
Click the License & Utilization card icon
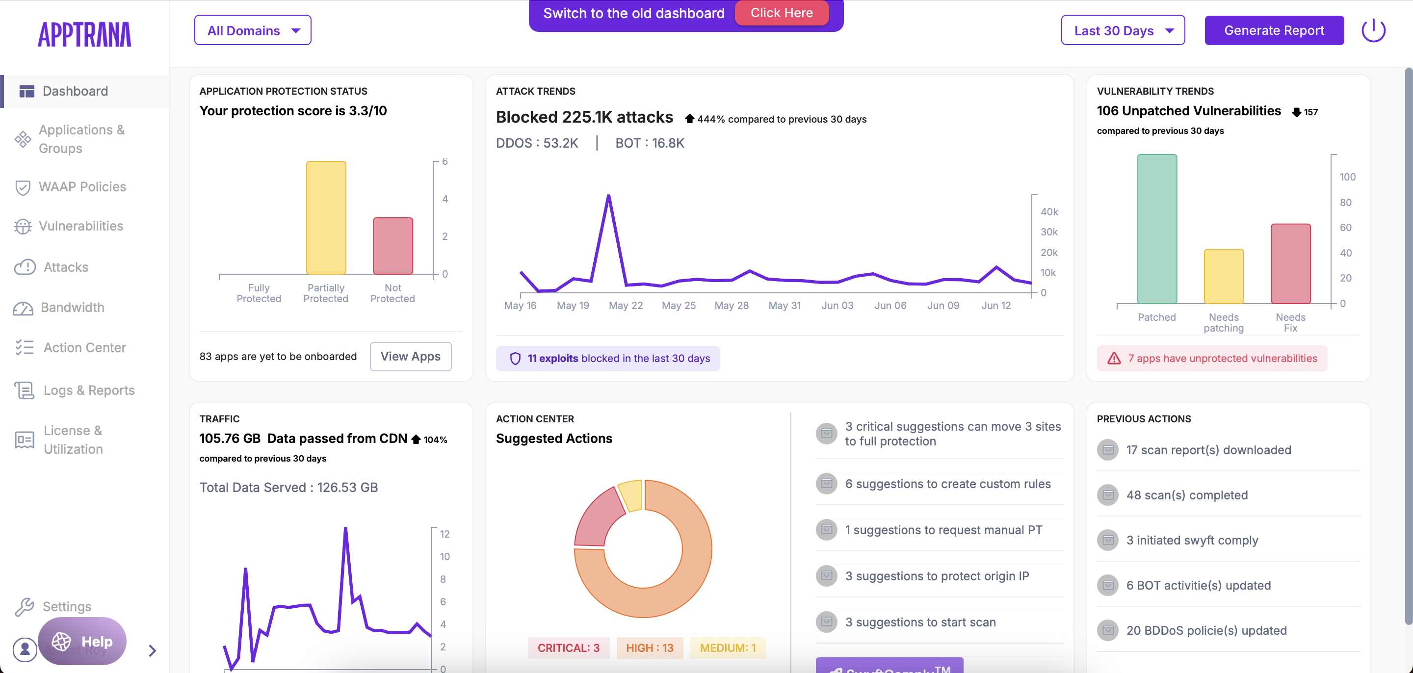pos(24,440)
